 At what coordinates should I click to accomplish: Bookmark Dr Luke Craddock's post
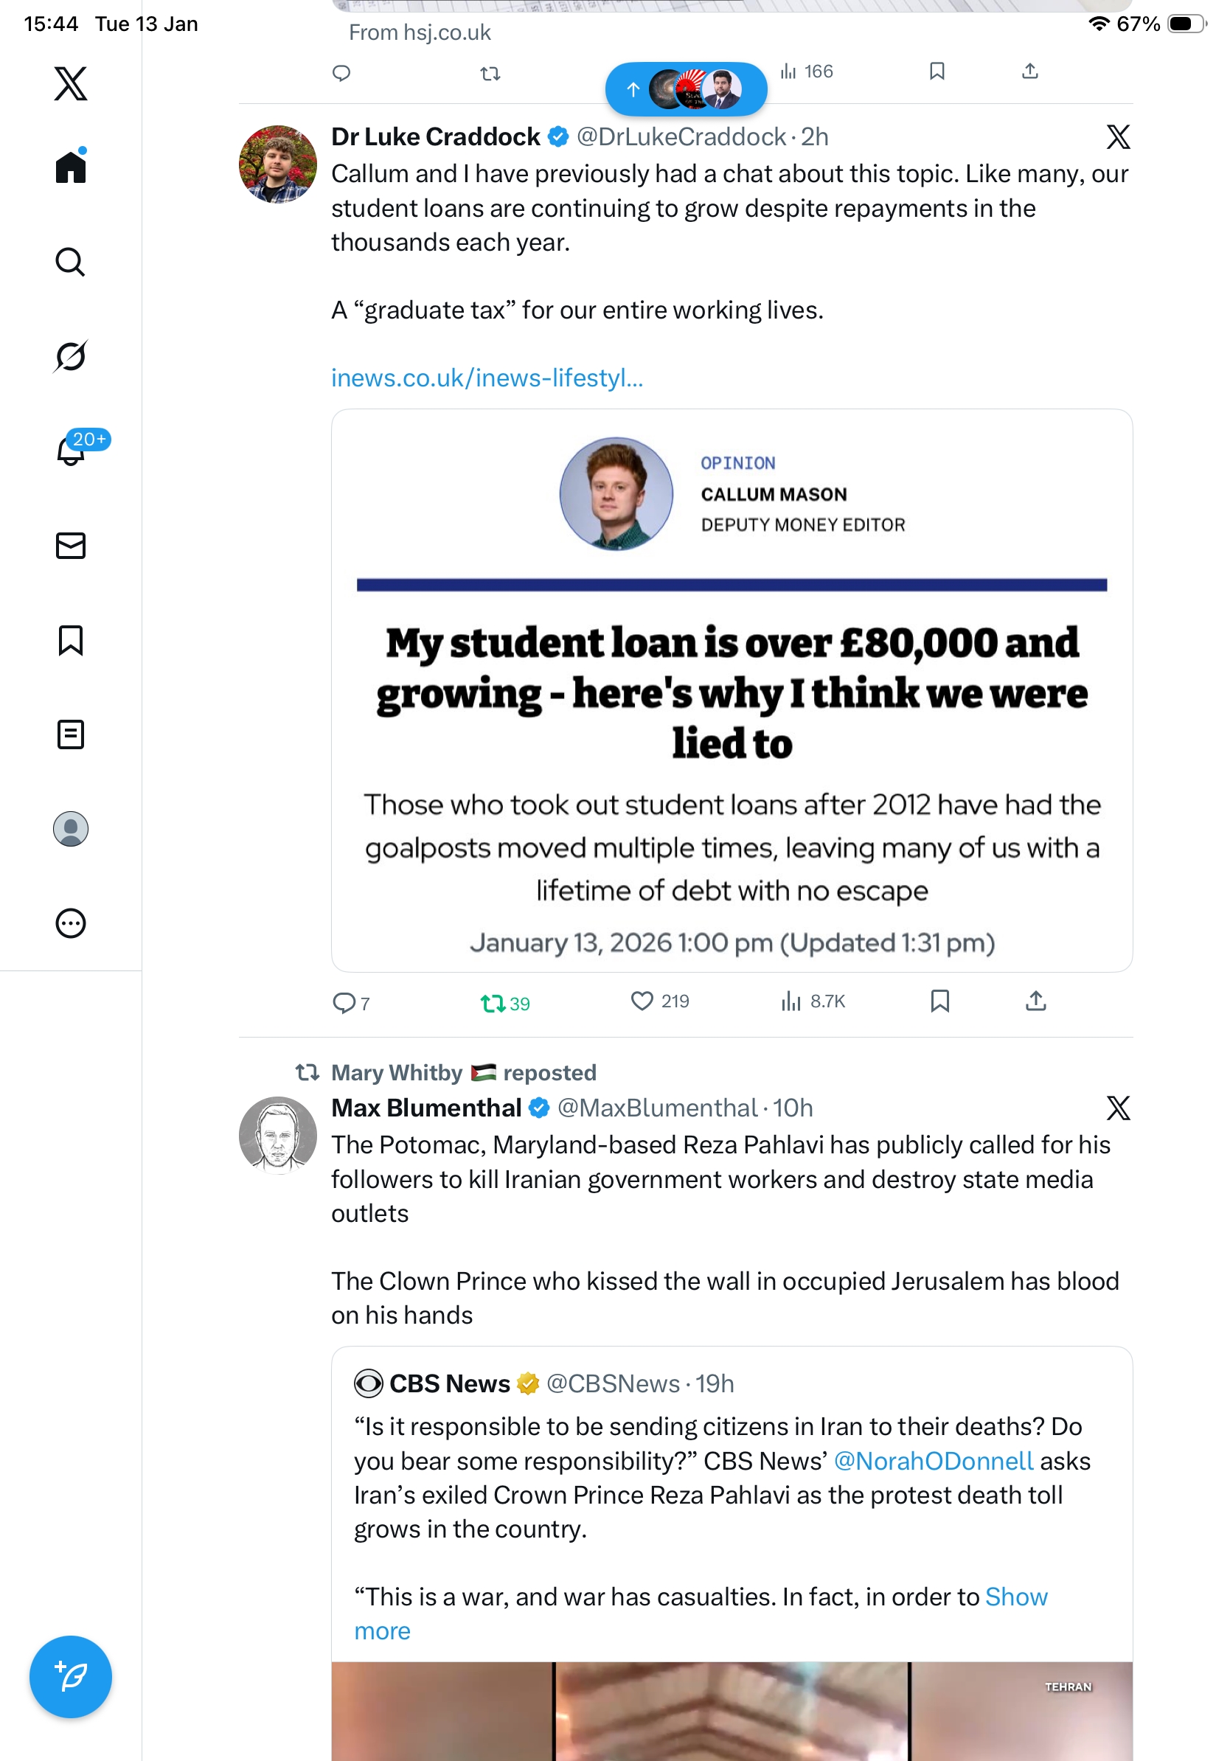click(939, 1001)
